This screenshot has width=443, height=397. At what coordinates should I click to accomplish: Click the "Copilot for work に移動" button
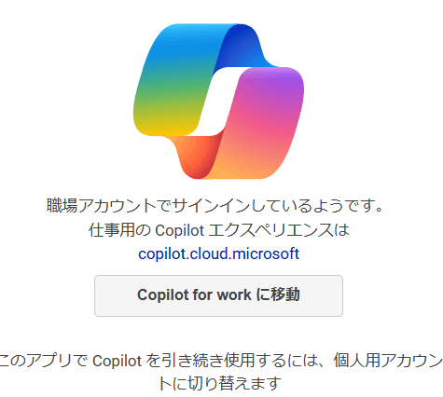(218, 295)
